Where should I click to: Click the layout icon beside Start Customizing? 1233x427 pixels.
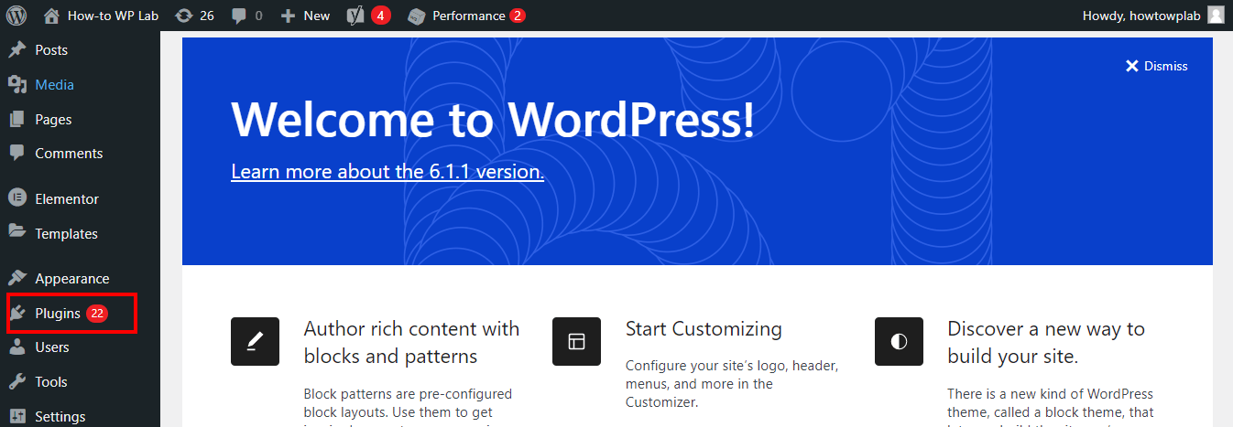coord(576,341)
